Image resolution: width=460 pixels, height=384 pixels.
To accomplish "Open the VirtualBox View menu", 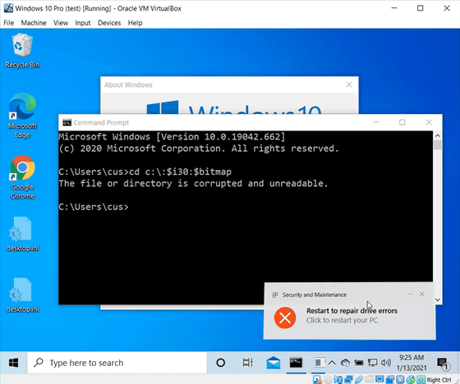I will click(61, 23).
